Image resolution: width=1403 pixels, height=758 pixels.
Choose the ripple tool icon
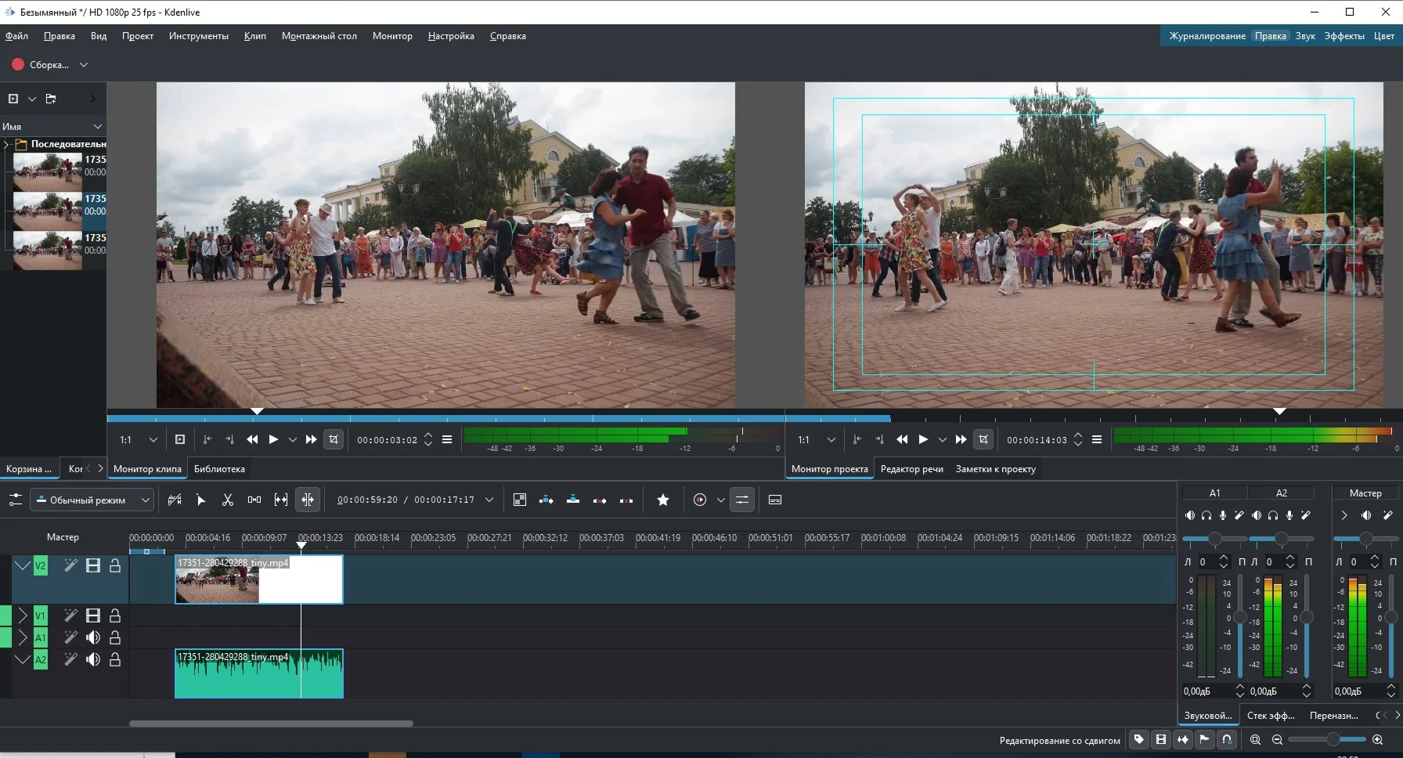pyautogui.click(x=308, y=500)
